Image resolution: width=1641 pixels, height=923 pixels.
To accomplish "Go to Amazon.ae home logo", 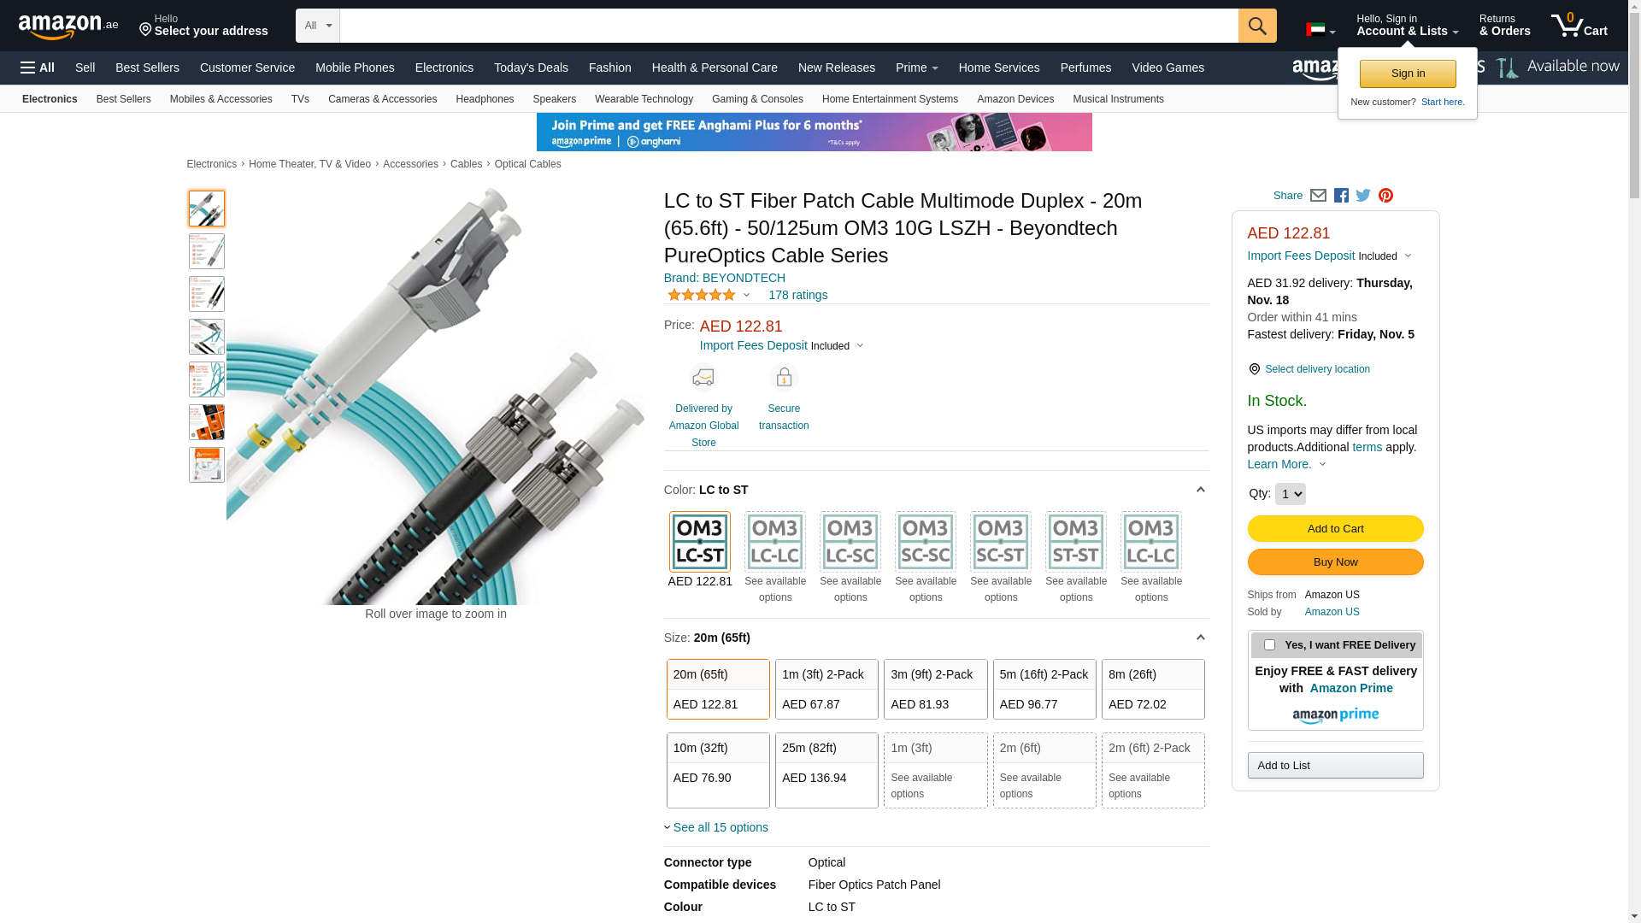I will 68,26.
